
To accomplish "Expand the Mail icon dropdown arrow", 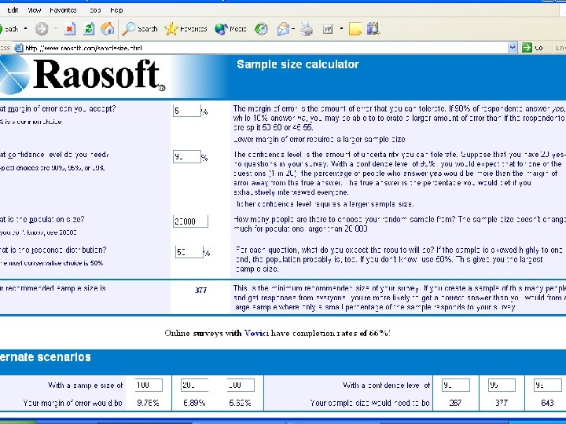I will [293, 28].
